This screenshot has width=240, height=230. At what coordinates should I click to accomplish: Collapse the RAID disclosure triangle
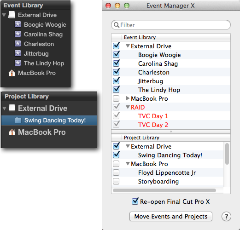point(128,107)
